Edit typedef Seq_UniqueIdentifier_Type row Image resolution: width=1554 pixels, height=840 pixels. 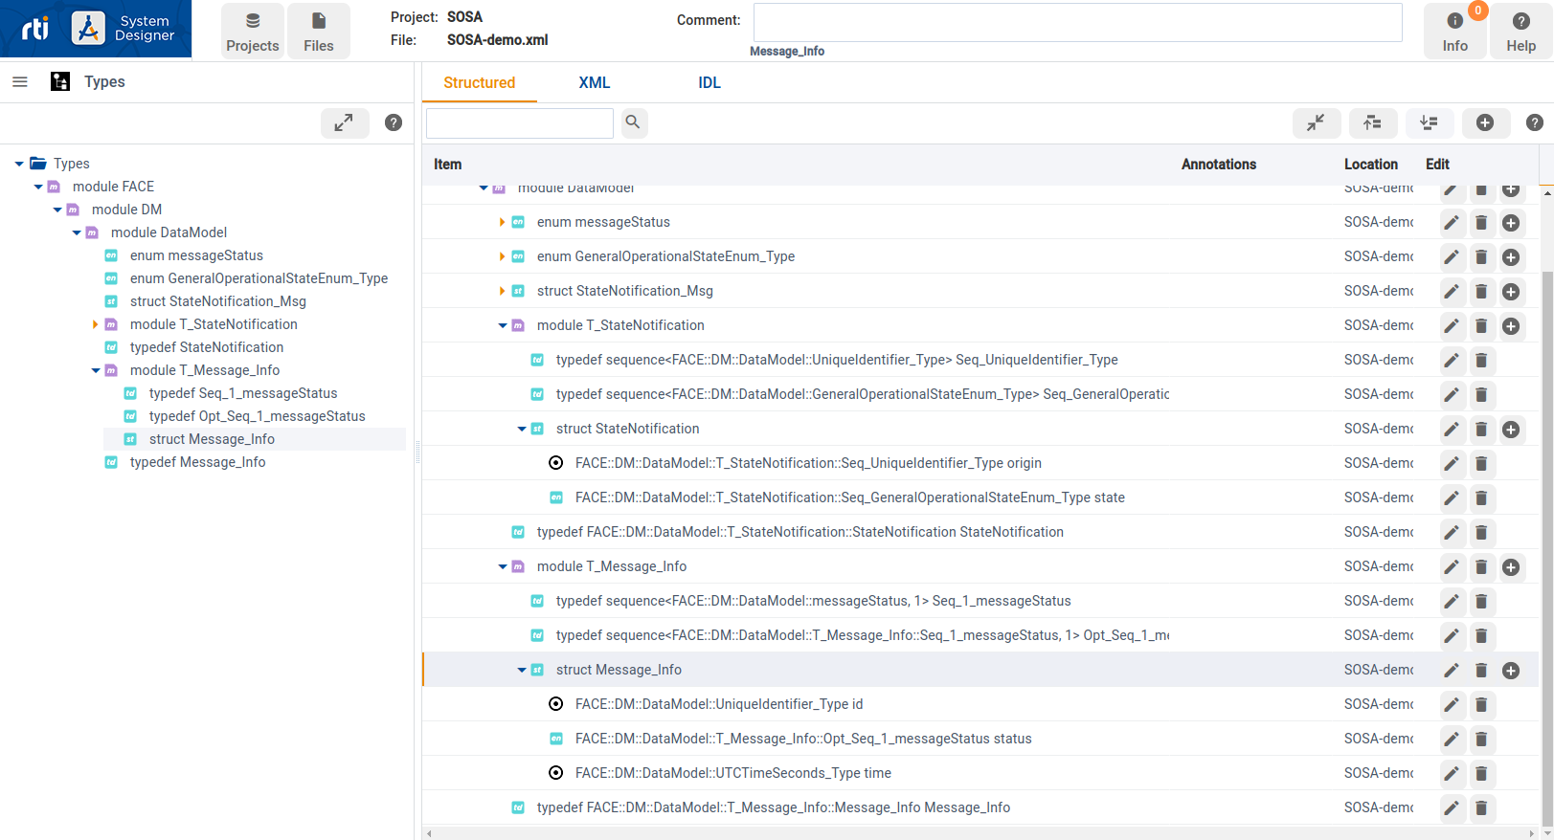coord(1452,361)
